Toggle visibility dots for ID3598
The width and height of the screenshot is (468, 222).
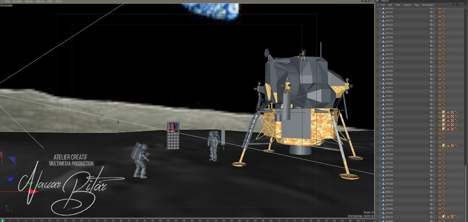click(434, 133)
